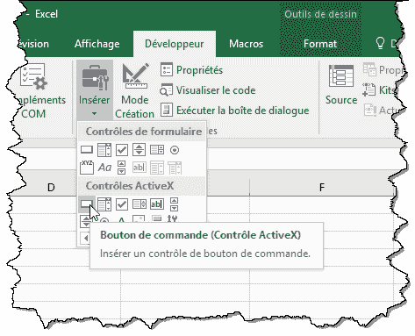The height and width of the screenshot is (336, 415).
Task: Toggle Mode Création
Action: click(134, 91)
